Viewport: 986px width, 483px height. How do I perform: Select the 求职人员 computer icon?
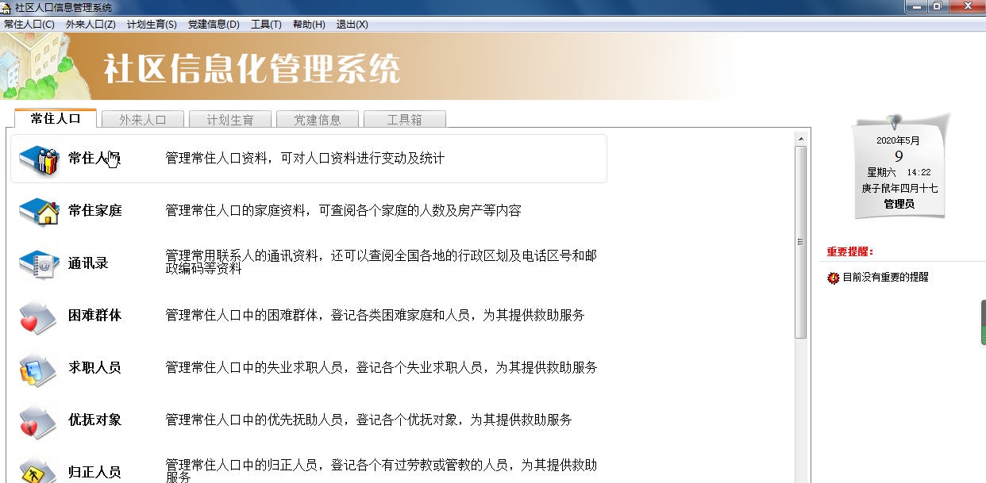[38, 367]
